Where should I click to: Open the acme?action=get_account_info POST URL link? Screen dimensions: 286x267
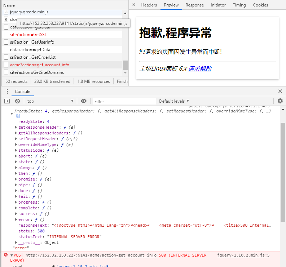coord(91,255)
